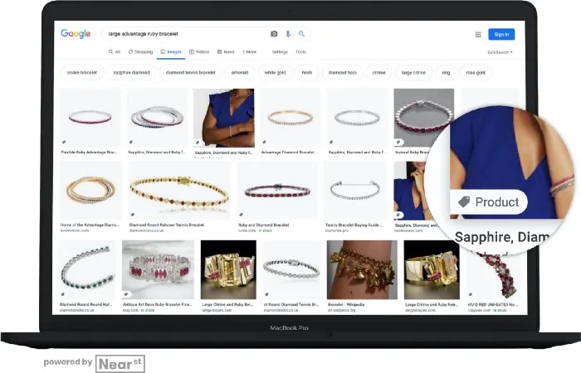Open Home of the Advantage Diamond stacked bangles image

90,190
